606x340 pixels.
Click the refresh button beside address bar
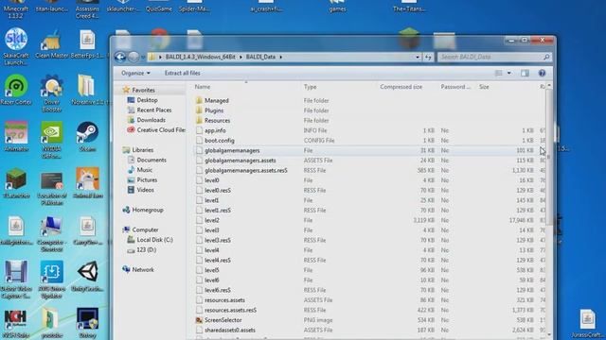pos(428,57)
